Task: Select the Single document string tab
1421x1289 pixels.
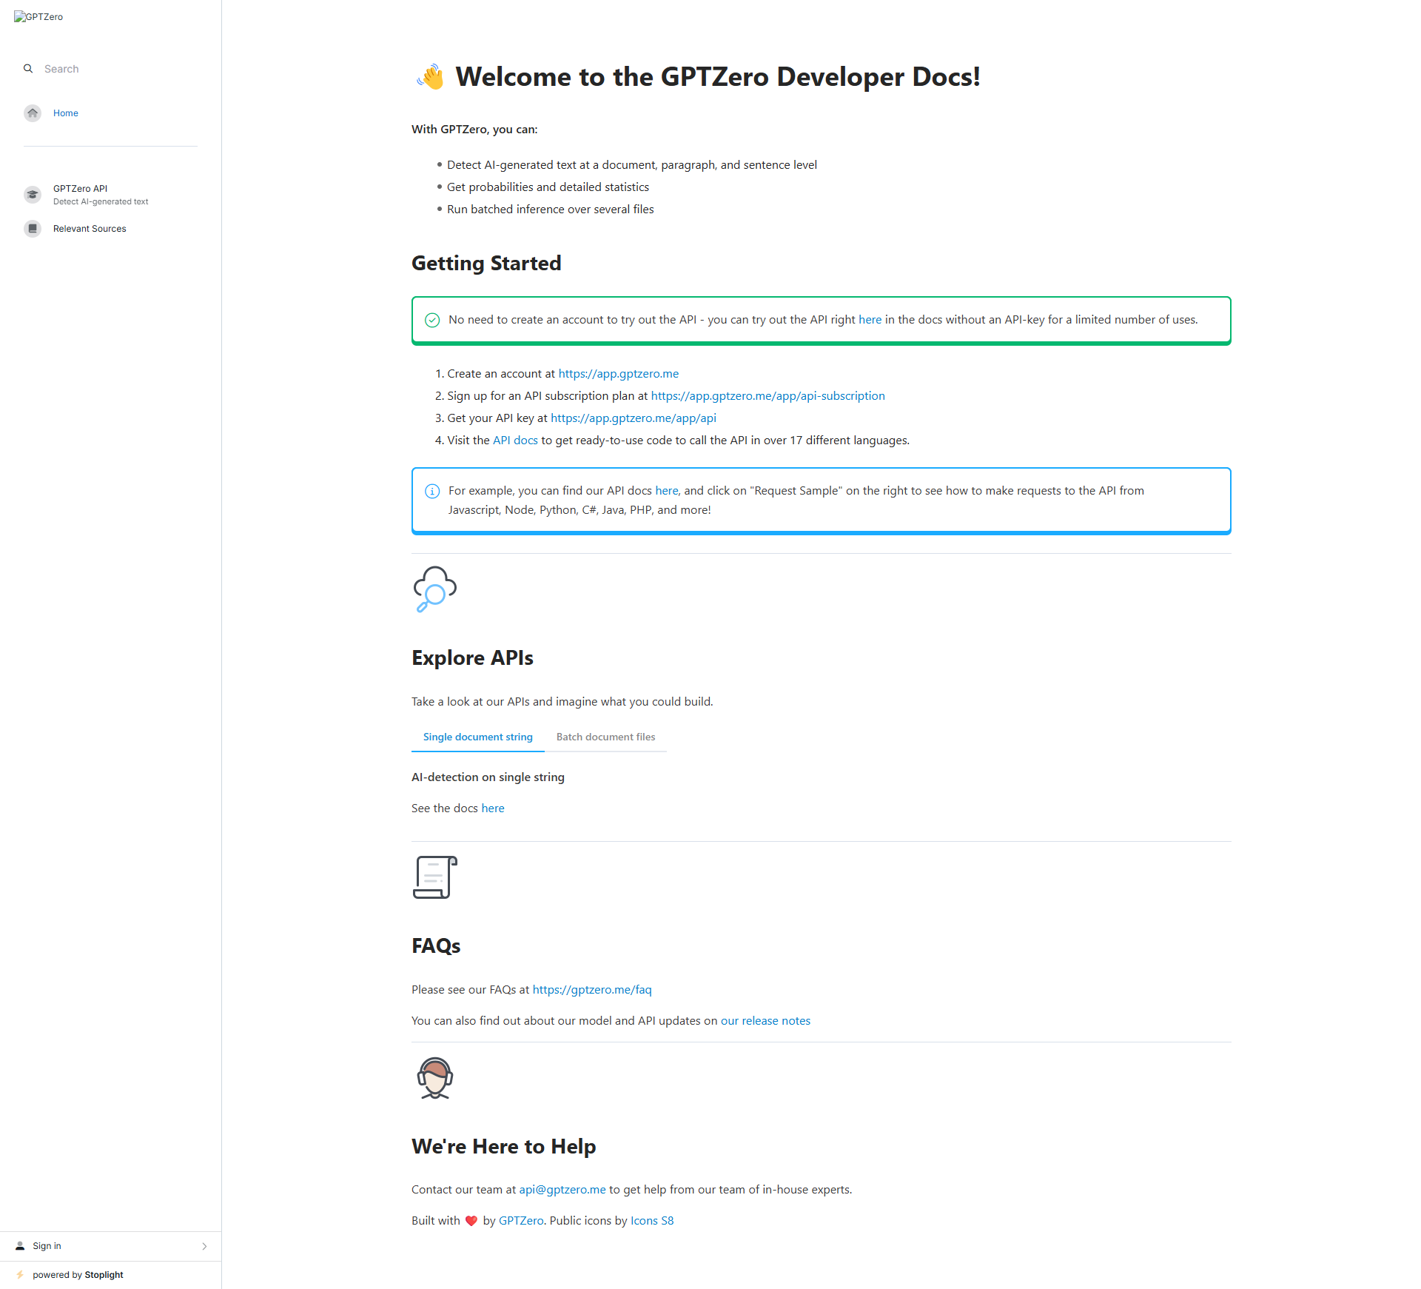Action: pos(477,737)
